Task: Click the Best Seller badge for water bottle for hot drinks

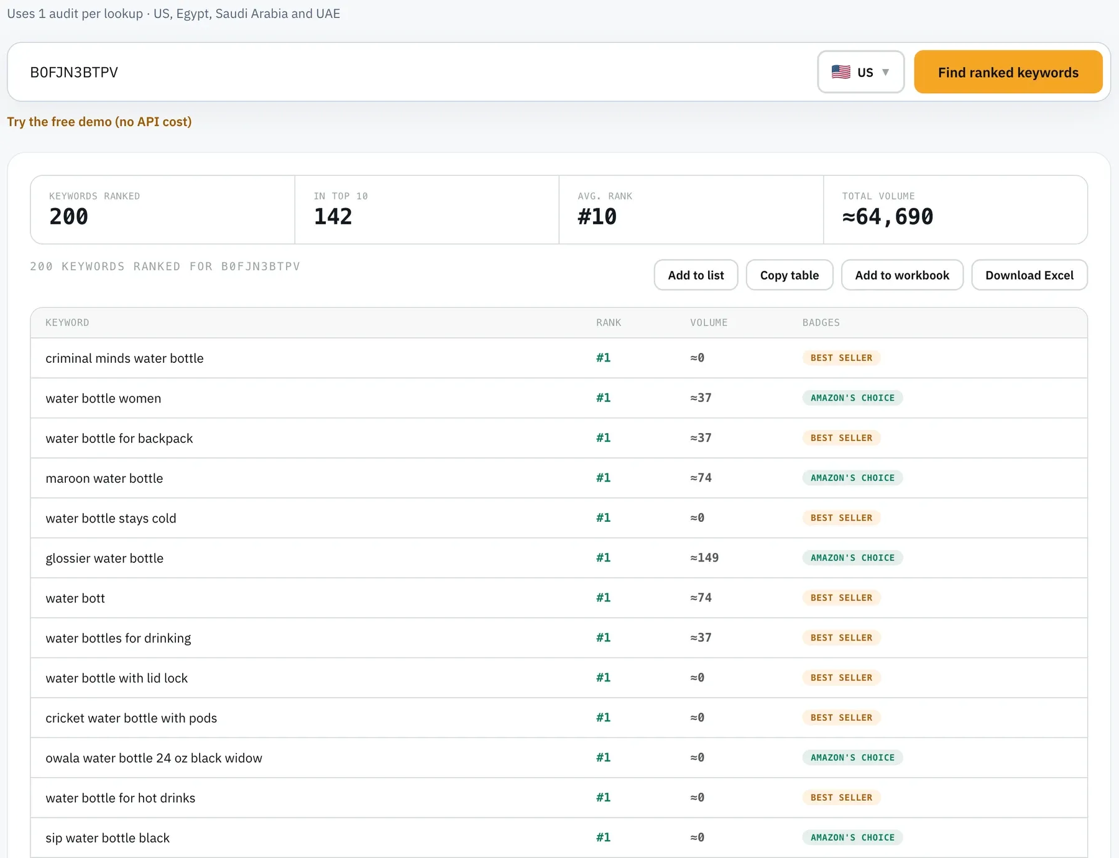Action: pyautogui.click(x=841, y=797)
